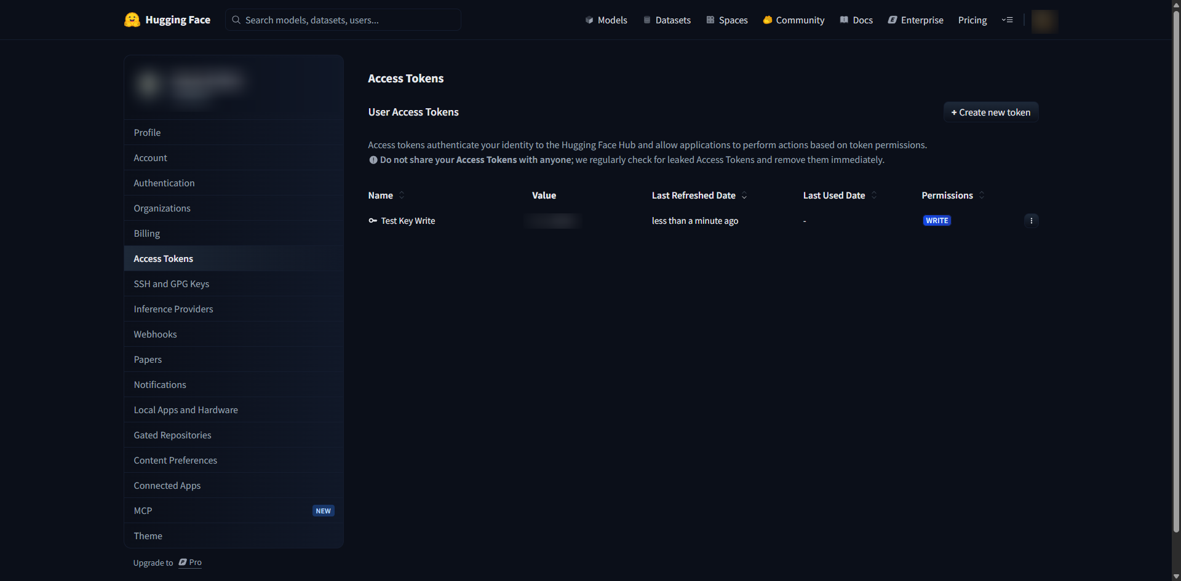Open the user avatar menu
This screenshot has height=581, width=1181.
coord(1044,21)
